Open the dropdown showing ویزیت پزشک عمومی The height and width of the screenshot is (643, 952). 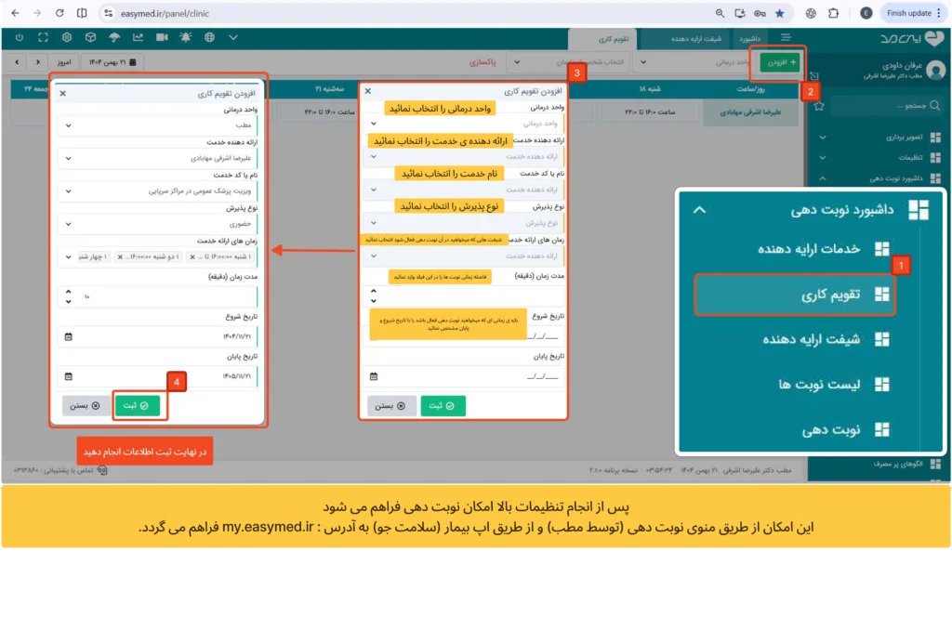pyautogui.click(x=158, y=191)
